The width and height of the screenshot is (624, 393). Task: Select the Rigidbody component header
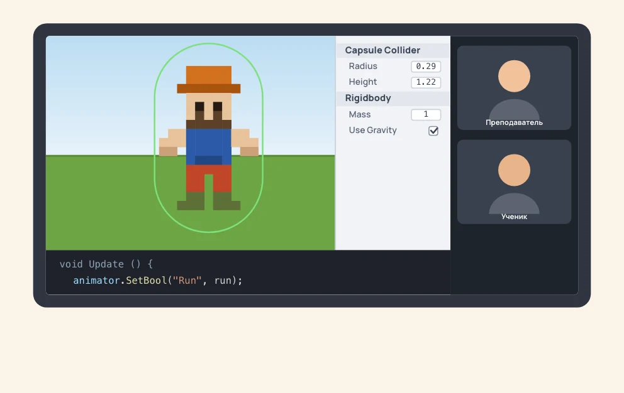(x=393, y=98)
